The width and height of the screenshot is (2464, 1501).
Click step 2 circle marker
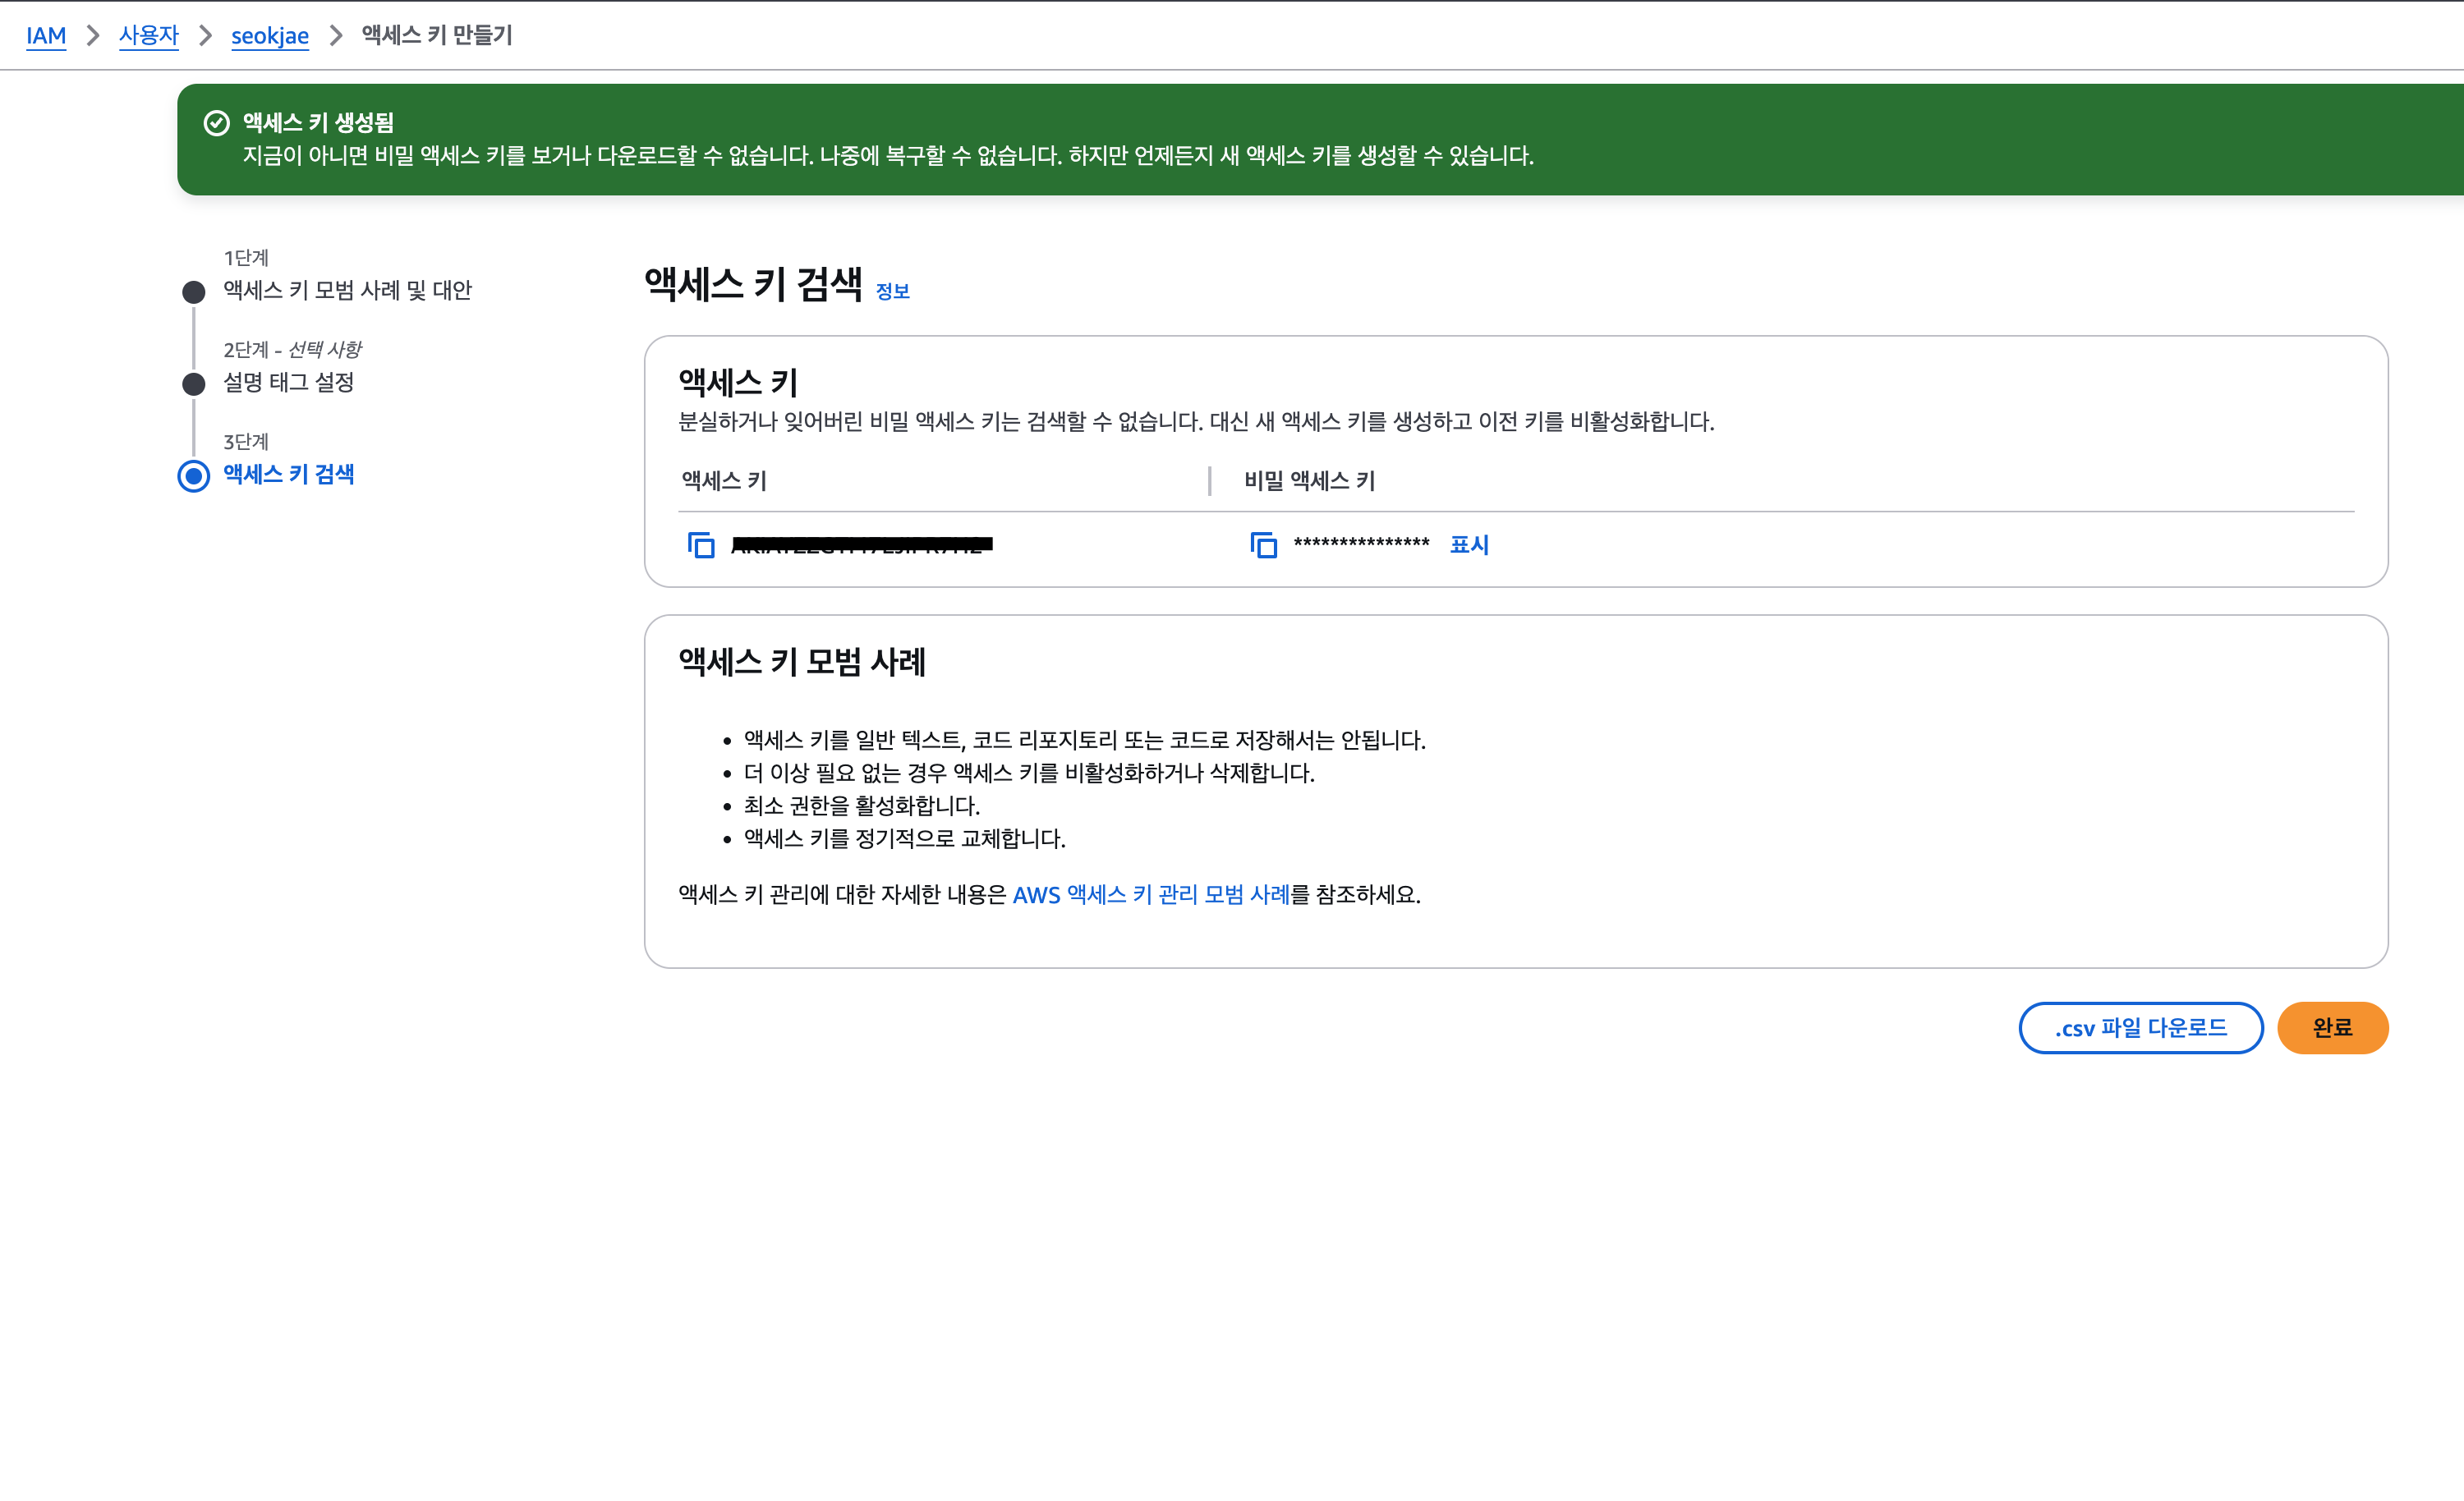[x=194, y=384]
